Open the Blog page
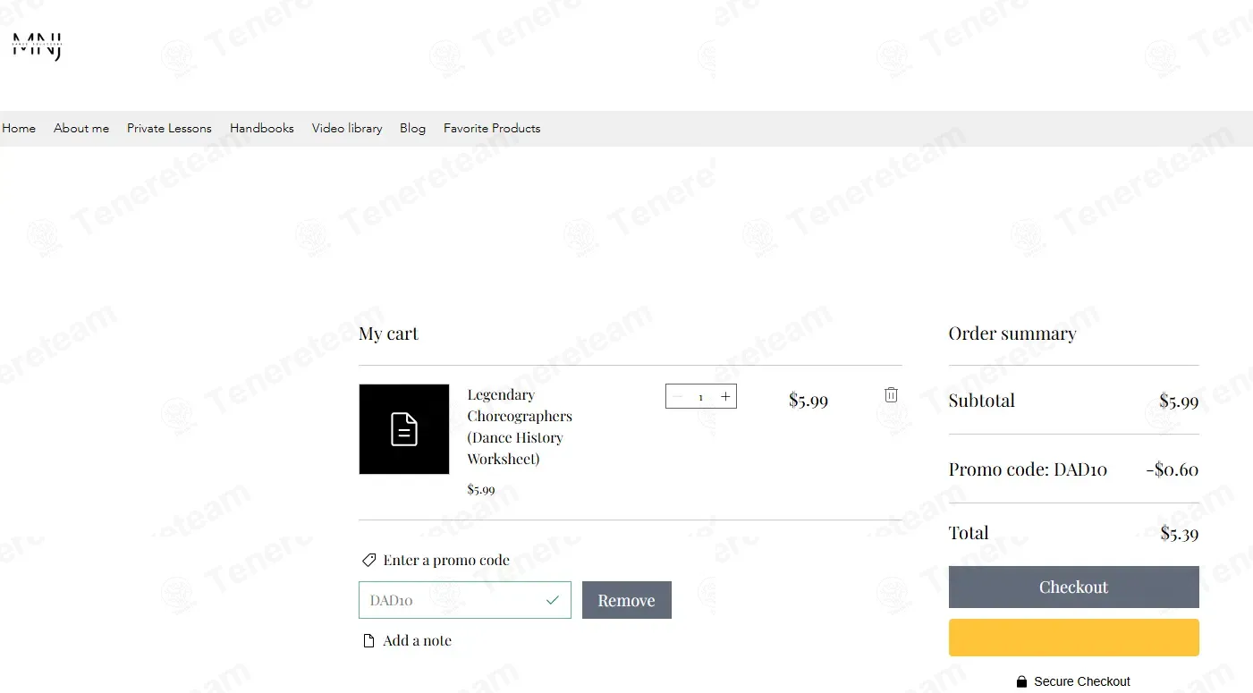This screenshot has height=693, width=1253. tap(412, 128)
